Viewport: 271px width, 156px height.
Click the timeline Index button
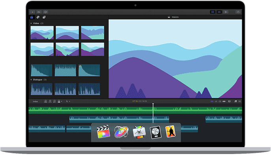(36, 101)
